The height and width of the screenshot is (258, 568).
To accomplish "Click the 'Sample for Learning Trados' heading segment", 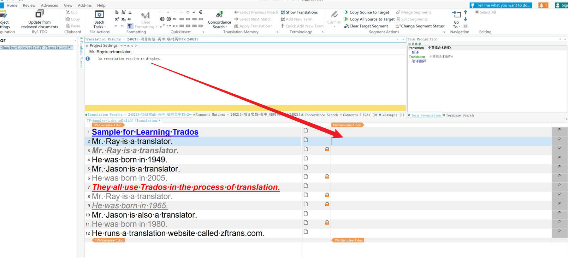I will [x=145, y=132].
